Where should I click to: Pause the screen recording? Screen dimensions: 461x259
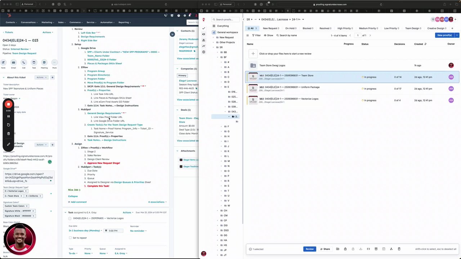point(9,116)
